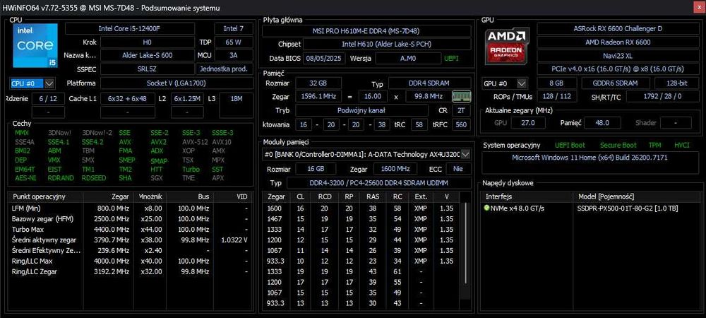
Task: Click the 'Turbo' feature label
Action: click(x=191, y=170)
